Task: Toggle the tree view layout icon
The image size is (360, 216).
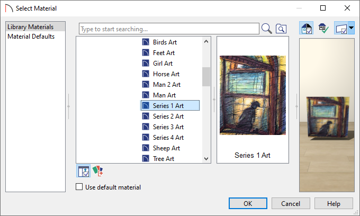Action: pos(83,171)
